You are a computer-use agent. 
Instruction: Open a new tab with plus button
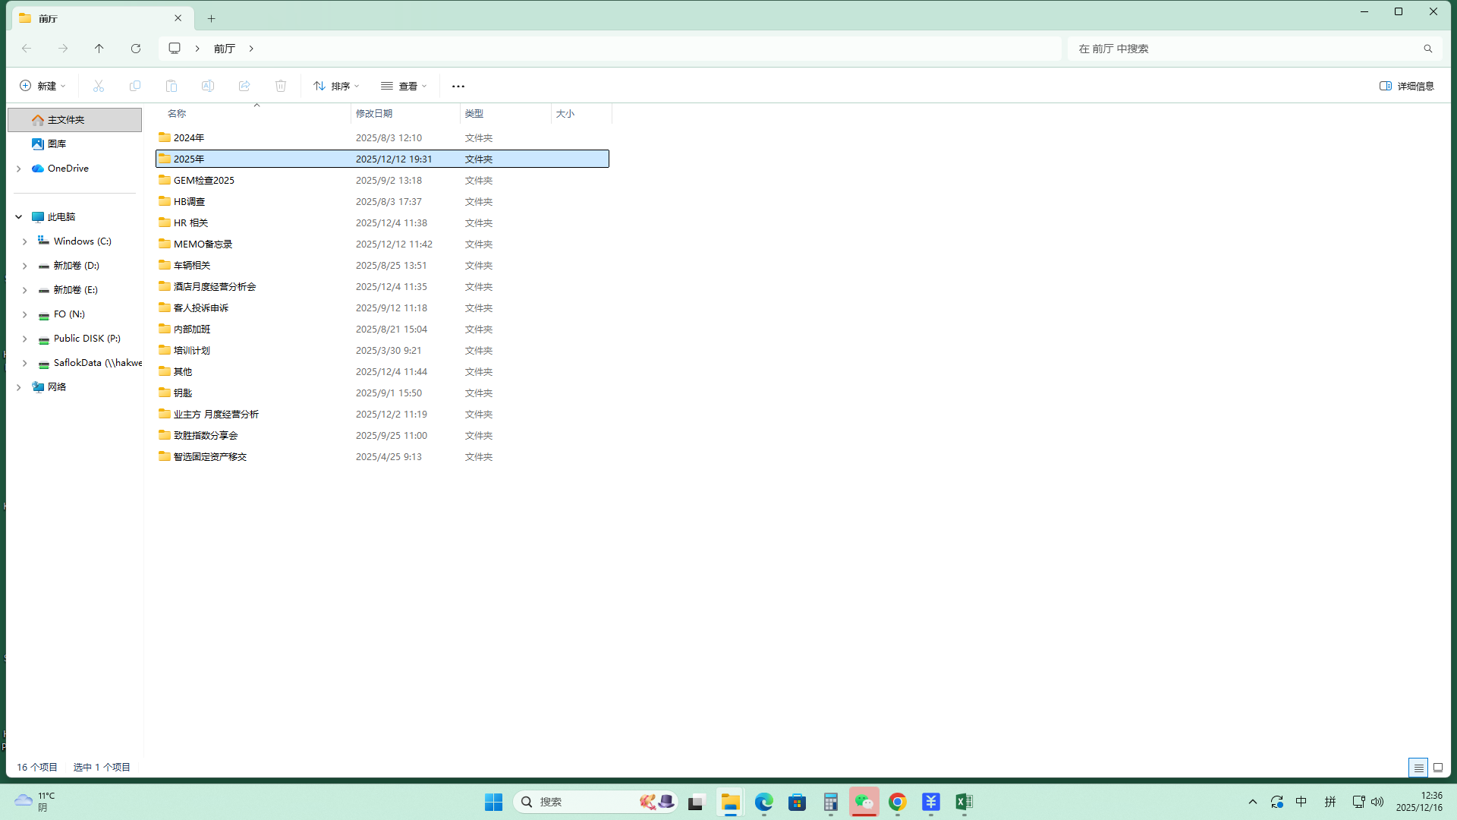pyautogui.click(x=212, y=18)
